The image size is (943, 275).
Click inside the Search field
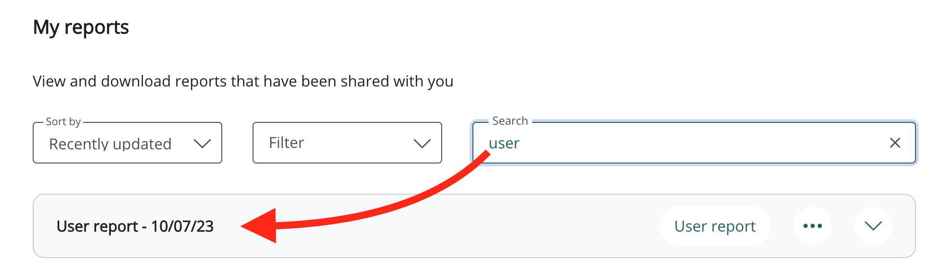pyautogui.click(x=663, y=143)
